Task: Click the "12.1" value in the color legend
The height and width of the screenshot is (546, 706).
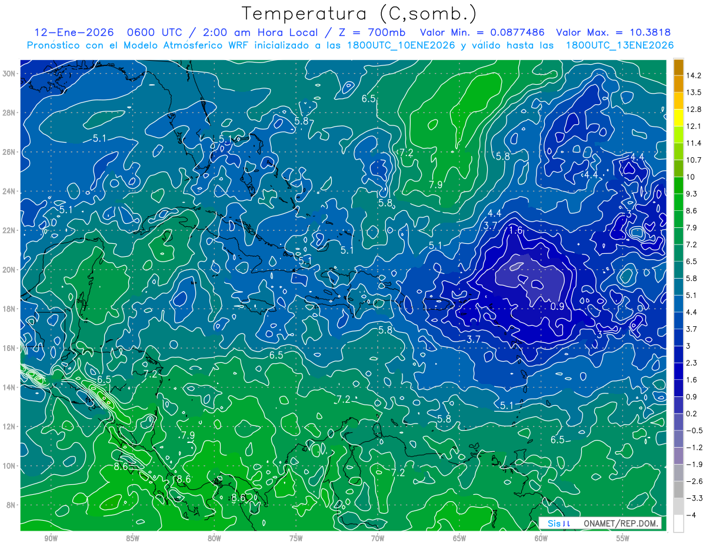Action: [694, 126]
